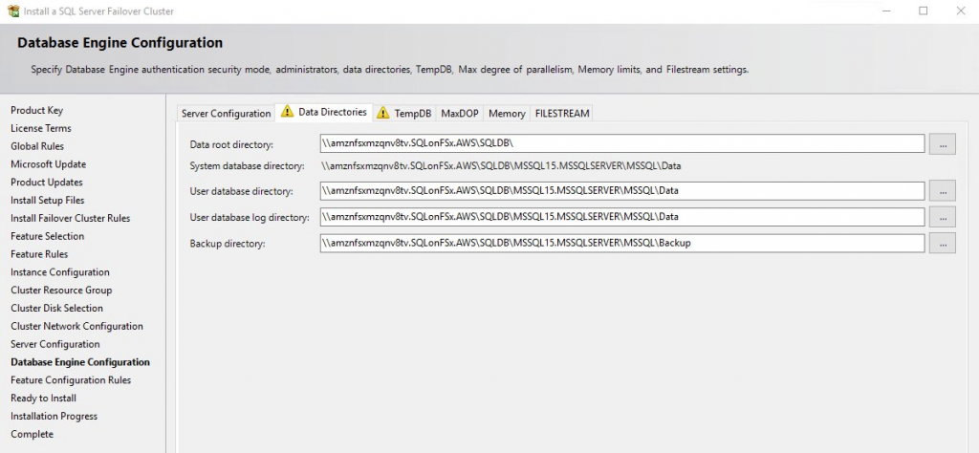Select the Ready to Install step
This screenshot has height=453, width=979.
coord(43,399)
